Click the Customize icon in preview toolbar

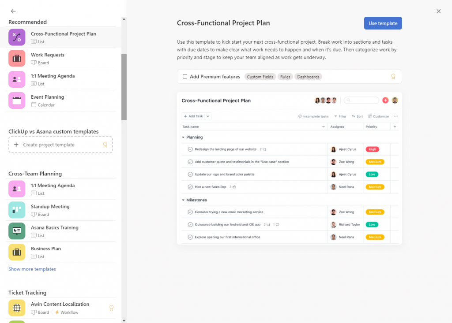[370, 116]
